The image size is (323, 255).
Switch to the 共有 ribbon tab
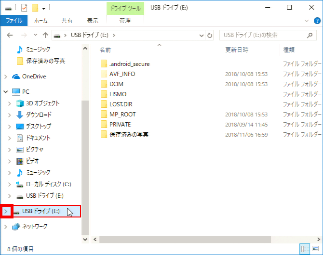point(67,21)
